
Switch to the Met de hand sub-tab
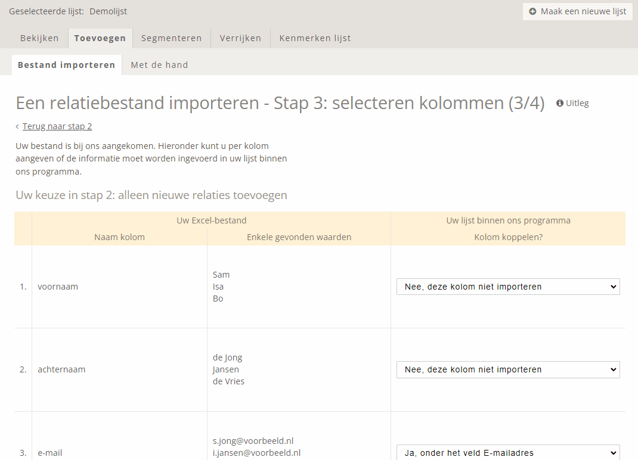tap(160, 65)
